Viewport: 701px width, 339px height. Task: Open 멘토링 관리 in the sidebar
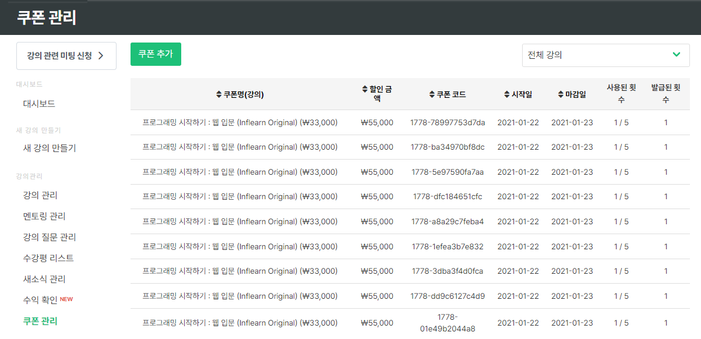(x=44, y=216)
